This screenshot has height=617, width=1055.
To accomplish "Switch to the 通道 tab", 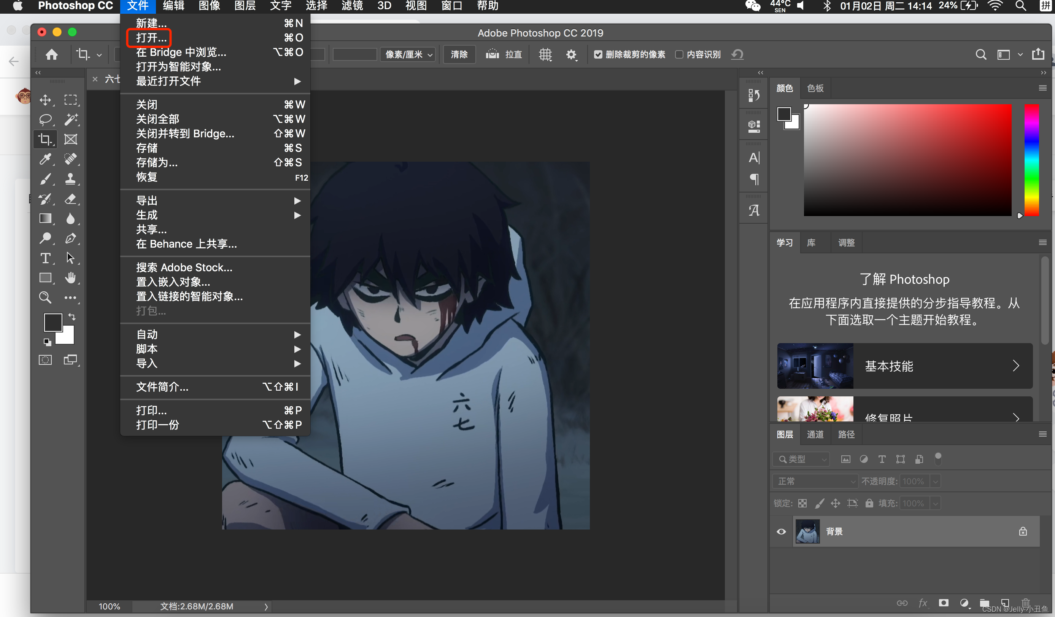I will click(x=815, y=434).
